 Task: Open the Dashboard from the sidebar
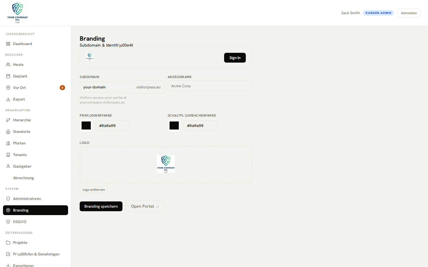point(8,44)
